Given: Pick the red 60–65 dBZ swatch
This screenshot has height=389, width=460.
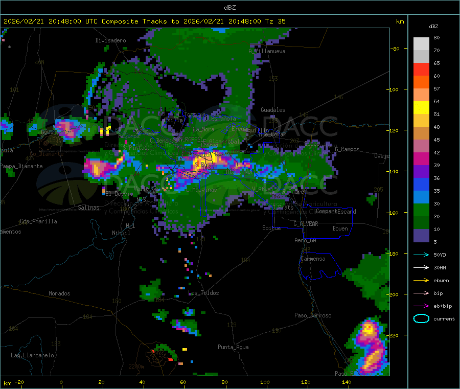Looking at the screenshot, I should [x=421, y=69].
